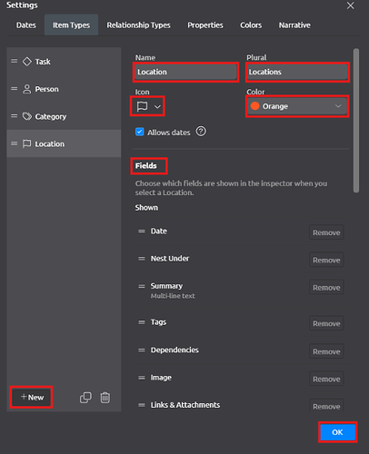This screenshot has width=369, height=454.
Task: Open the Color dropdown showing Orange
Action: coord(297,106)
